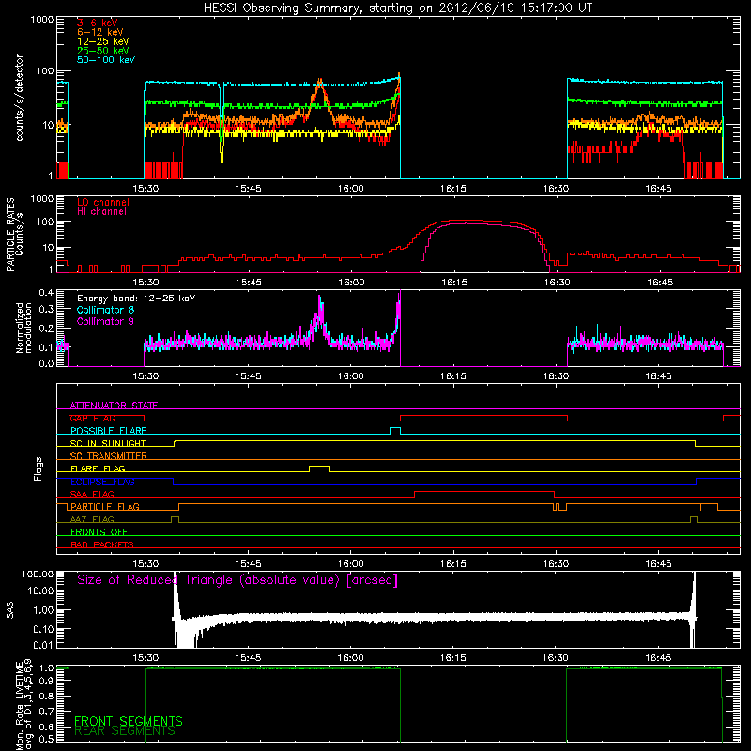Select the 3-6 keV legend label
Image resolution: width=751 pixels, height=751 pixels.
click(97, 23)
